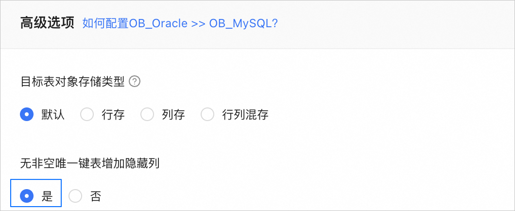The height and width of the screenshot is (211, 515).
Task: Click the 行存 option label text
Action: pyautogui.click(x=113, y=115)
